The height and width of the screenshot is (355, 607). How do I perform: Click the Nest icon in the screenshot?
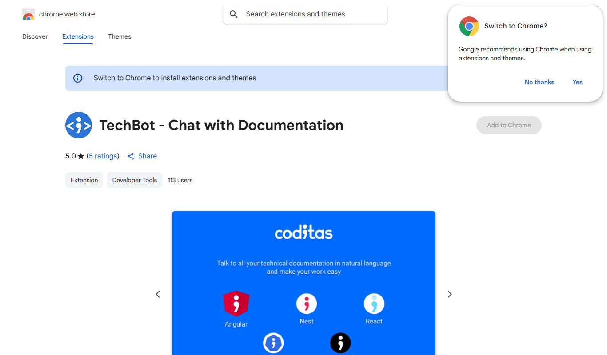click(307, 304)
